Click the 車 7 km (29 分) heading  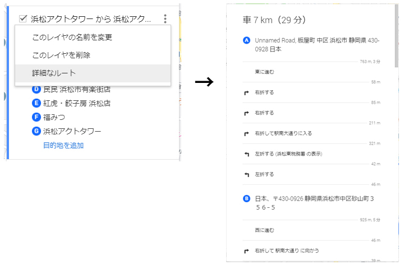[x=274, y=20]
